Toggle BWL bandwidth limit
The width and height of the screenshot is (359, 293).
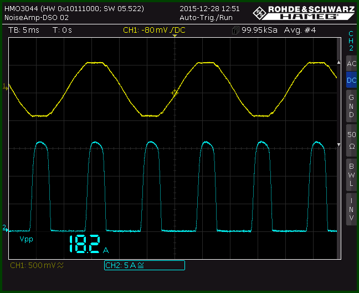pos(351,175)
